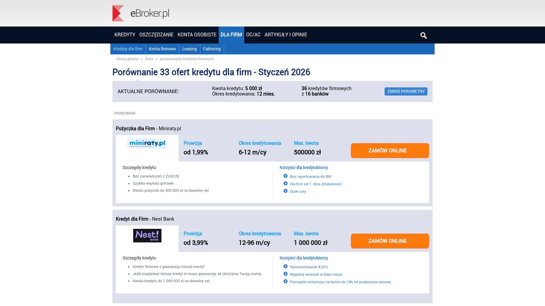Screen dimensions: 545x306
Task: Click plus icon beside Oprocentowanie 8,32%
Action: pyautogui.click(x=285, y=267)
